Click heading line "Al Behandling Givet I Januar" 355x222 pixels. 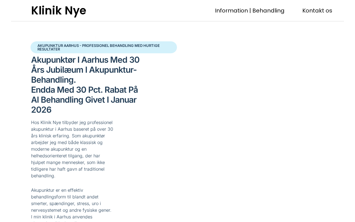(x=83, y=100)
